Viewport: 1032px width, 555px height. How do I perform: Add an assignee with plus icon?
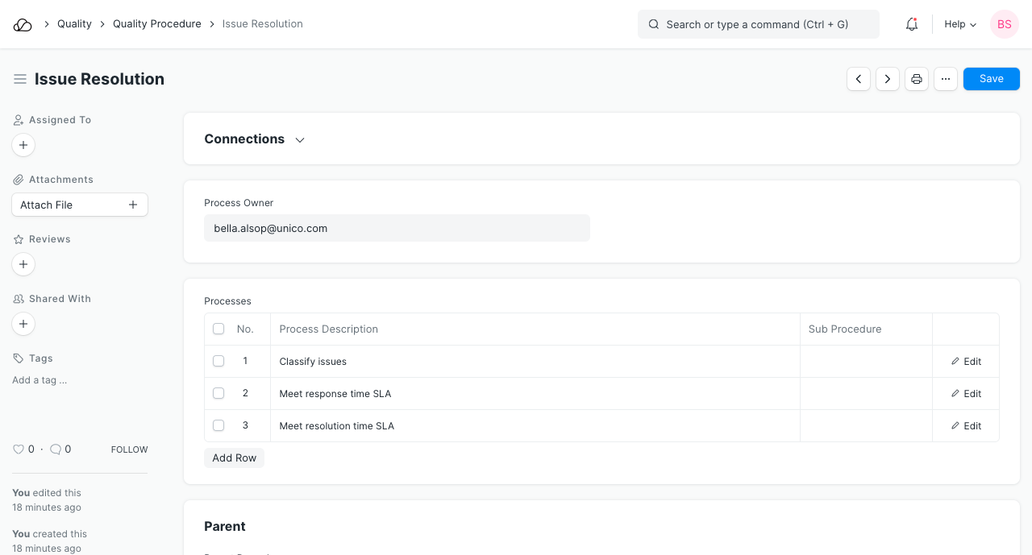pos(23,145)
